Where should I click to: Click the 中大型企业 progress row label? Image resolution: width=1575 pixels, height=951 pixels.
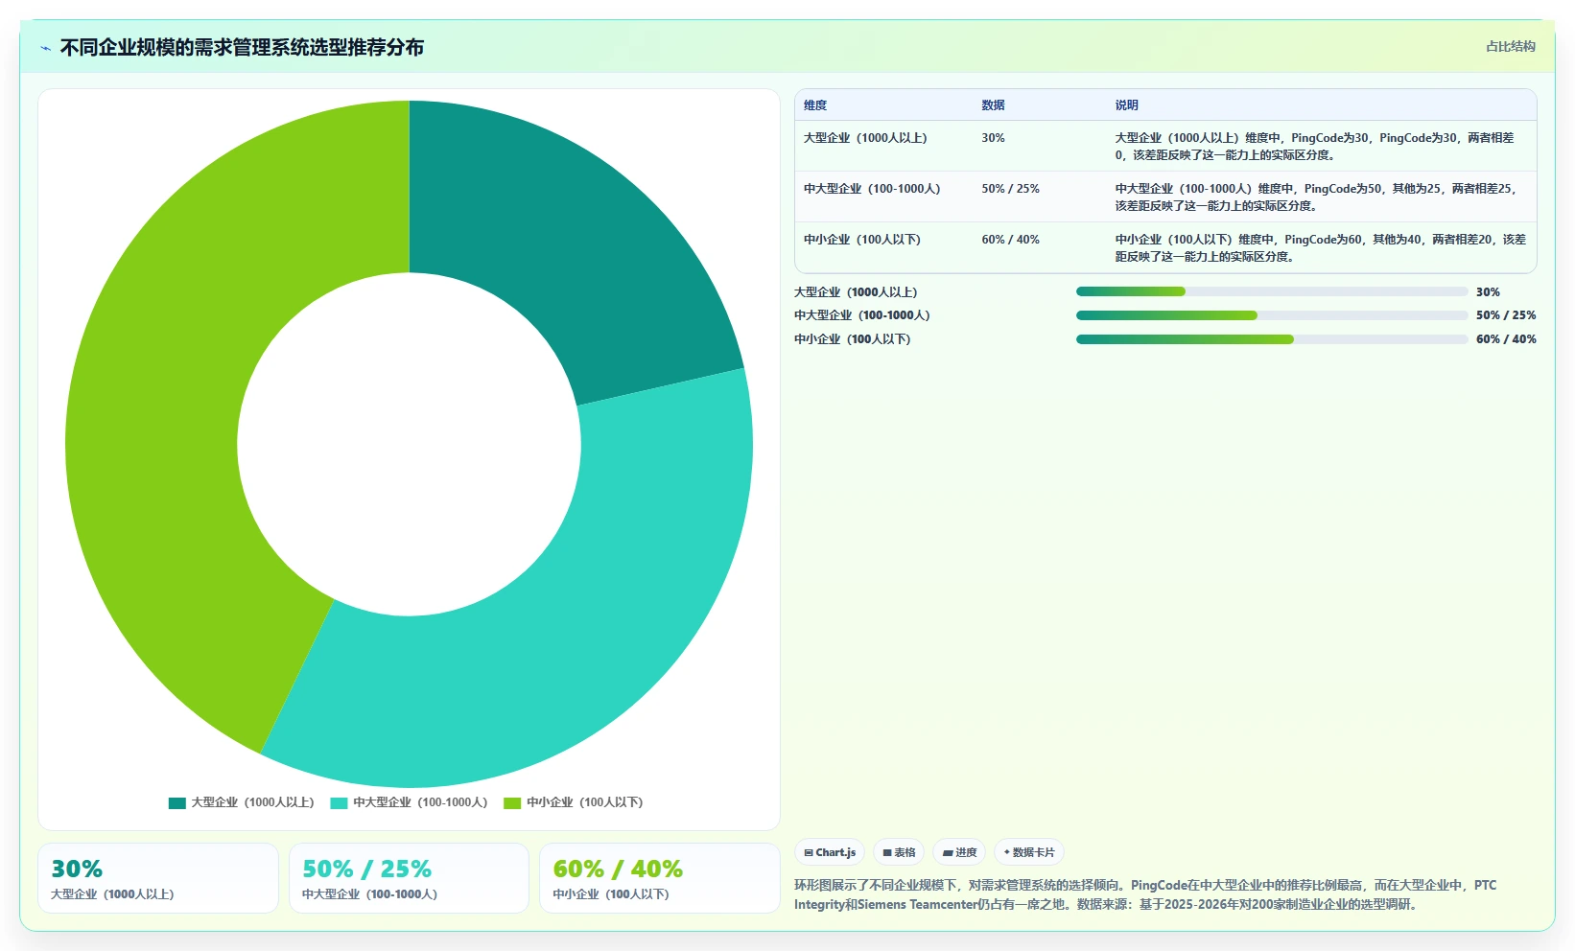click(x=862, y=315)
